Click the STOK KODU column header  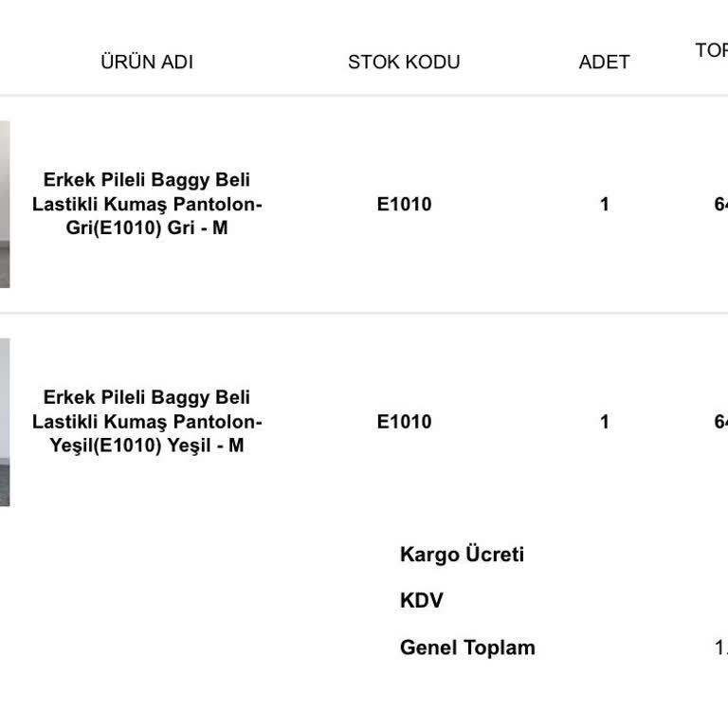(404, 63)
